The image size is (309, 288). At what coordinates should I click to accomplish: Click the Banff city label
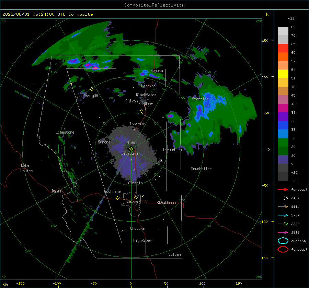[57, 191]
